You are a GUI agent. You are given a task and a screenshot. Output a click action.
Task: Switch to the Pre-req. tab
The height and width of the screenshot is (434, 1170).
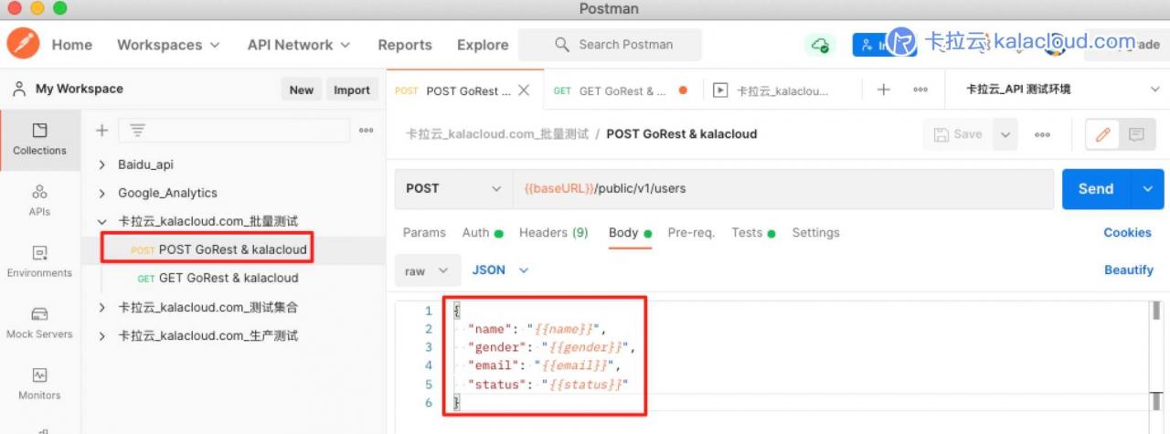pos(691,233)
